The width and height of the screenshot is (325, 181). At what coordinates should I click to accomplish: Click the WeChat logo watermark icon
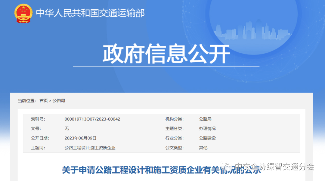point(225,166)
